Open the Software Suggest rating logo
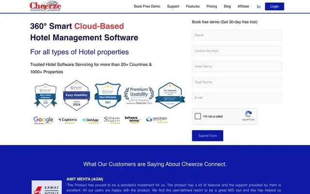Screen dimensions: 310x194 coord(112,120)
